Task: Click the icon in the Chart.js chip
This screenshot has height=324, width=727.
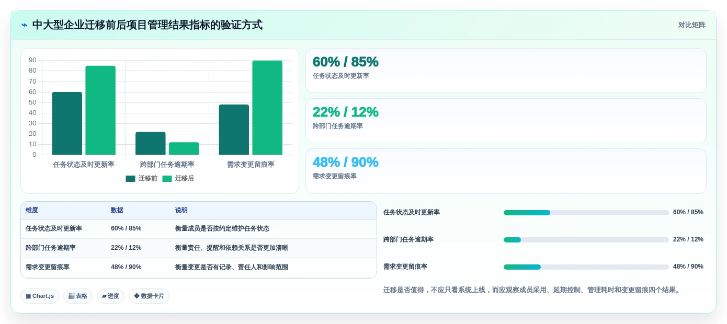Action: pos(28,296)
